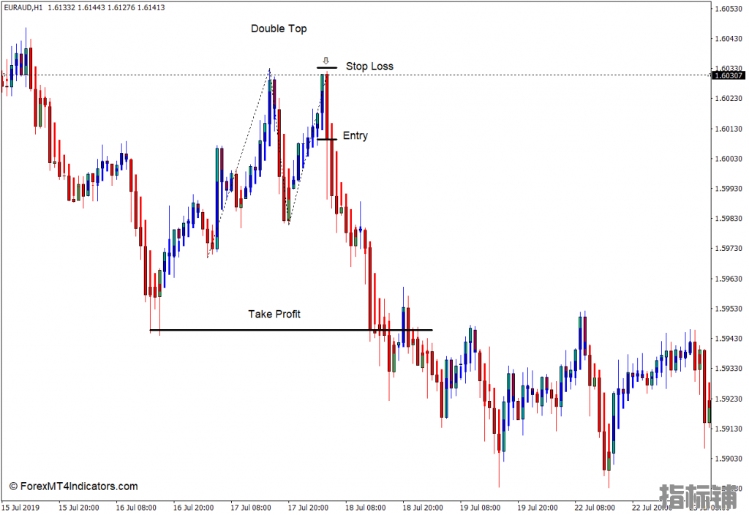The width and height of the screenshot is (749, 515).
Task: Open the ForexMT4Indicators.com watermark link
Action: pyautogui.click(x=73, y=486)
